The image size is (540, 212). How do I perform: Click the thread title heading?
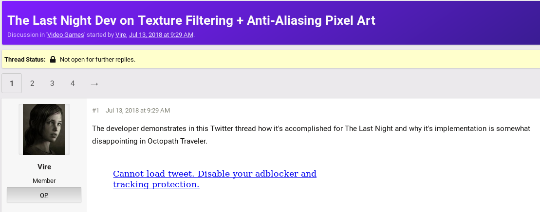191,20
